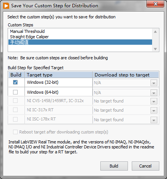
Task: Uncheck the Windows (32-bit) build checkbox
Action: [15, 82]
